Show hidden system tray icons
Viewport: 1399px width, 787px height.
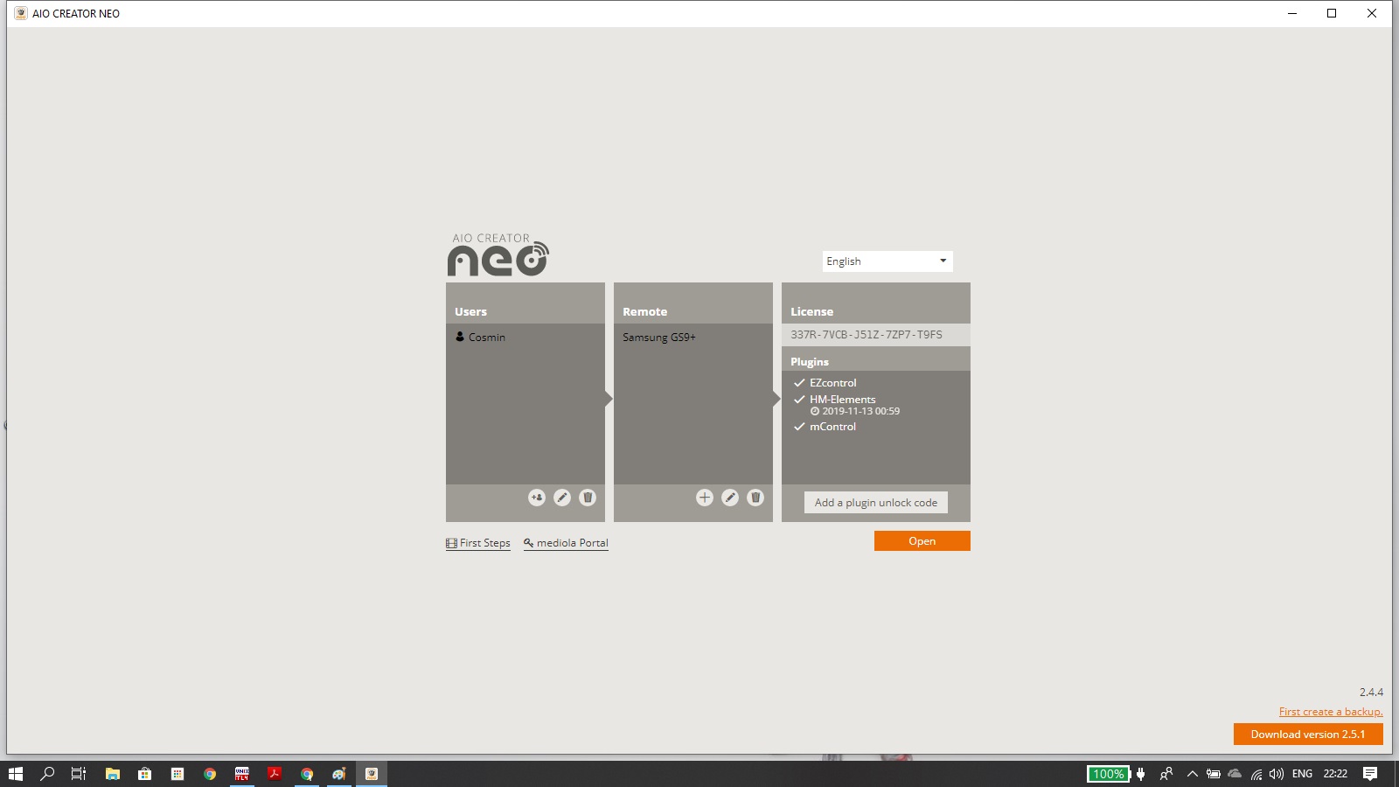pos(1192,774)
